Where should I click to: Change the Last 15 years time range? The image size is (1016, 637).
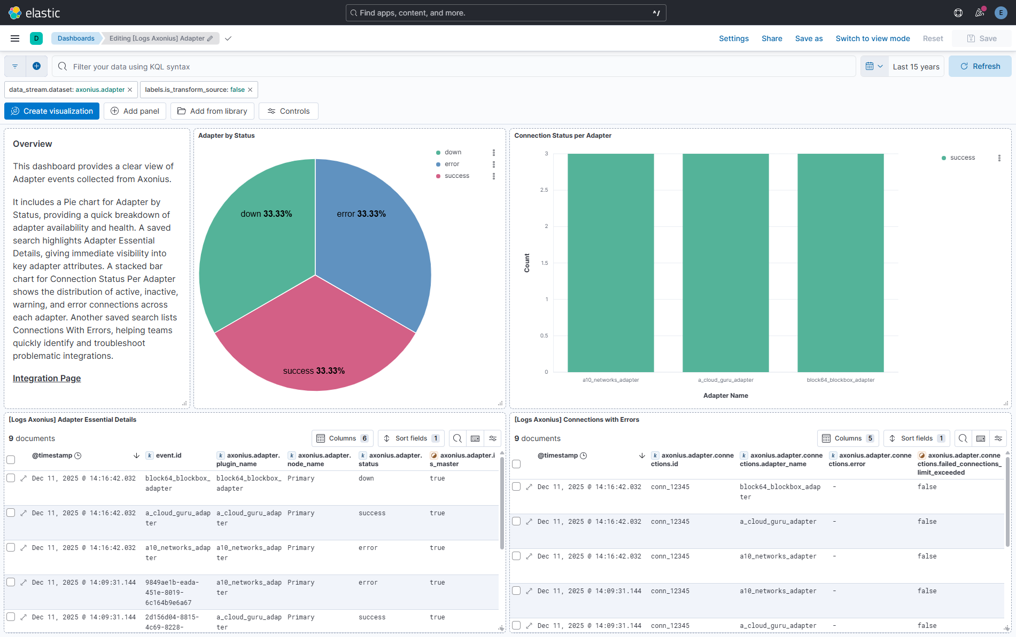pos(916,67)
